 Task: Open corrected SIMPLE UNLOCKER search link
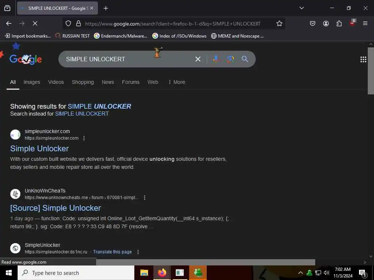click(99, 106)
